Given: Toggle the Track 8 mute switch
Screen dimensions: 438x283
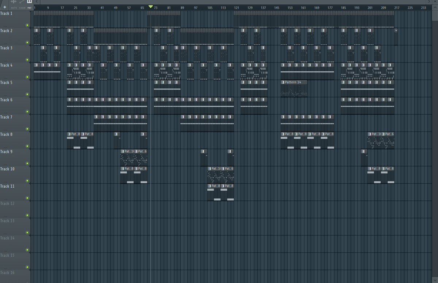Looking at the screenshot, I should 27,146.
